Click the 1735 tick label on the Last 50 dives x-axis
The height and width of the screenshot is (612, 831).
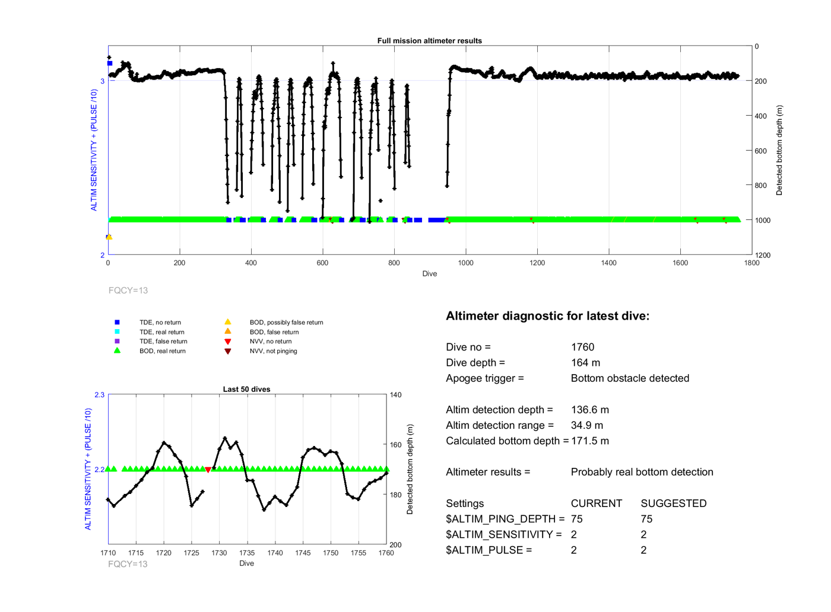247,553
